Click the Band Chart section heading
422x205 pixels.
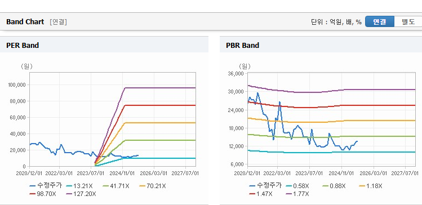25,22
